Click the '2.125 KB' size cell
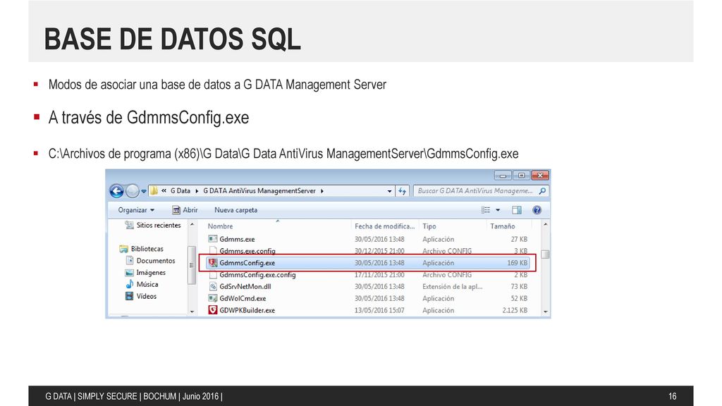This screenshot has height=406, width=722. point(515,310)
